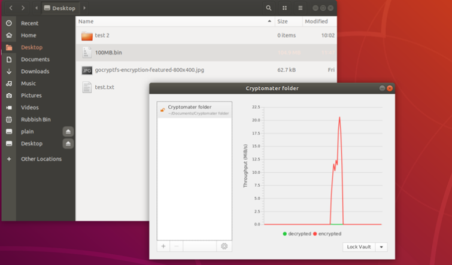
Task: Open Cryptomator settings gear
Action: pos(225,246)
